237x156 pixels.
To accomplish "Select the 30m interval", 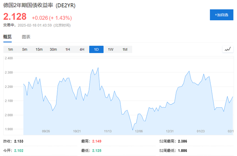I will click(x=53, y=50).
